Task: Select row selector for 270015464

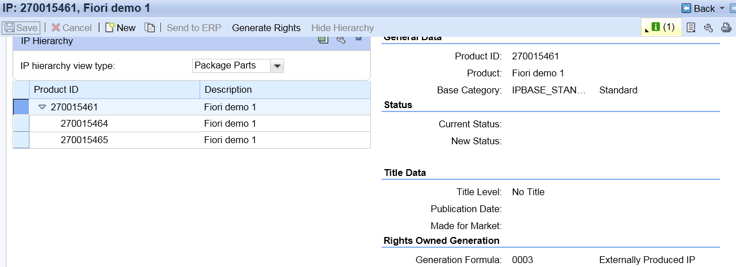Action: click(x=21, y=123)
